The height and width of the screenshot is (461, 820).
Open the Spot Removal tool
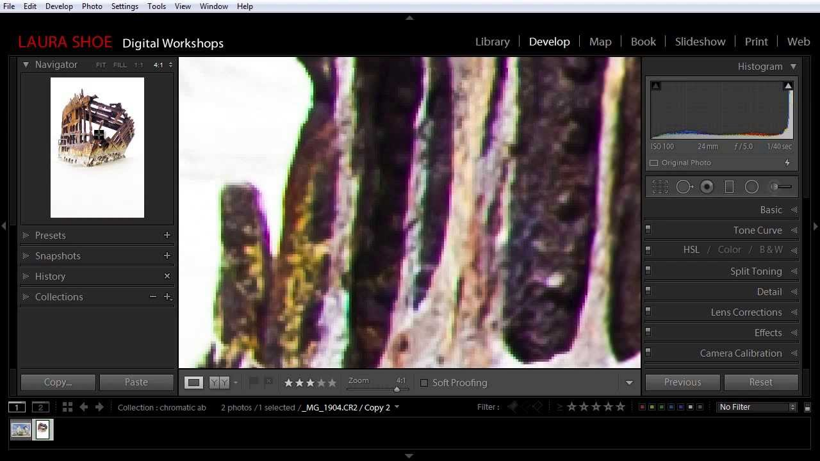coord(684,186)
